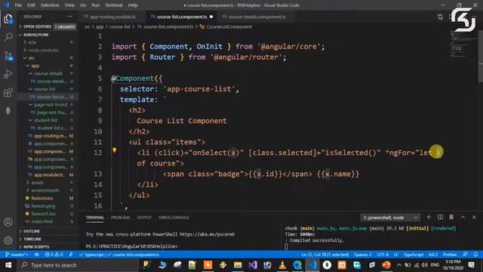This screenshot has width=483, height=272.
Task: Show hidden system tray icons chevron
Action: [399, 265]
